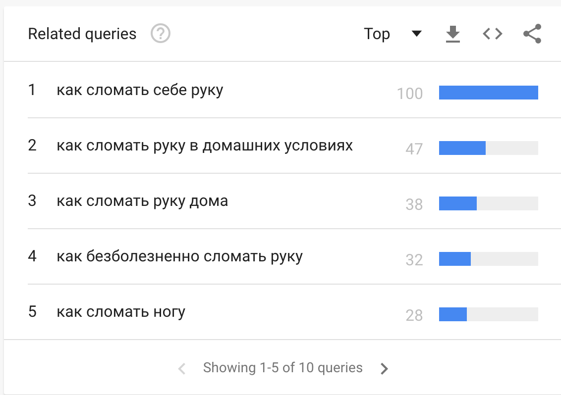Open query 'как безболезненно сломать руку'

pos(179,256)
